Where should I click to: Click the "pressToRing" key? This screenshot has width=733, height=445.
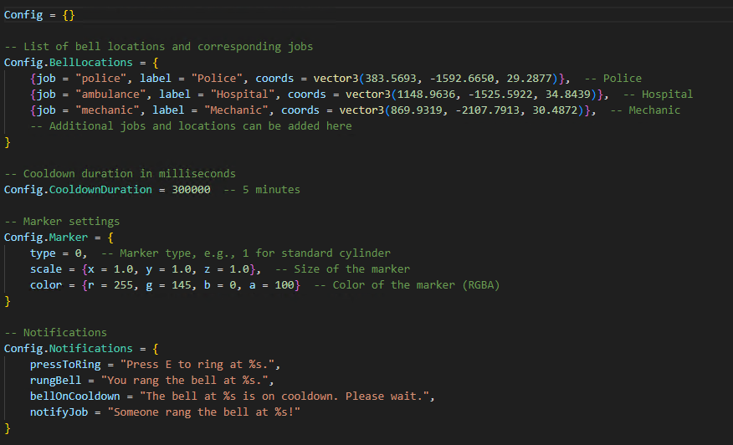pos(65,365)
